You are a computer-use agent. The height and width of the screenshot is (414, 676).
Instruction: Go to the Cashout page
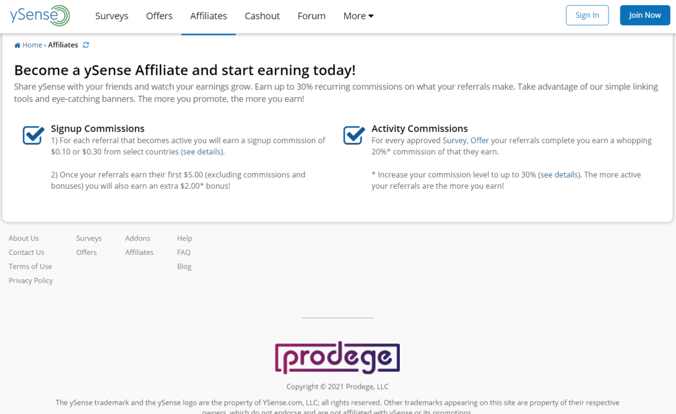[x=262, y=16]
